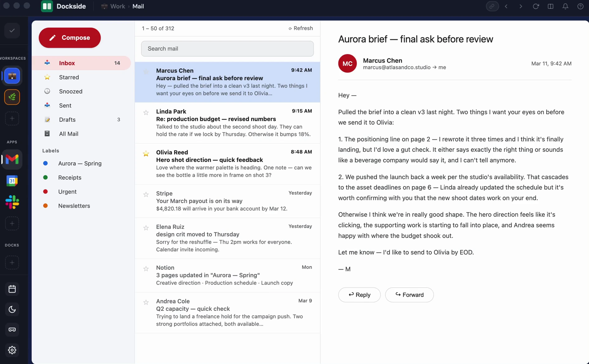Forward the Aurora brief email
Viewport: 589px width, 364px height.
409,295
